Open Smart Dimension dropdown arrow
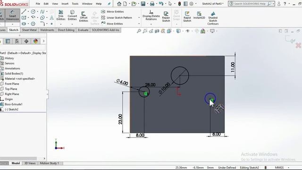The image size is (302, 170). click(12, 24)
